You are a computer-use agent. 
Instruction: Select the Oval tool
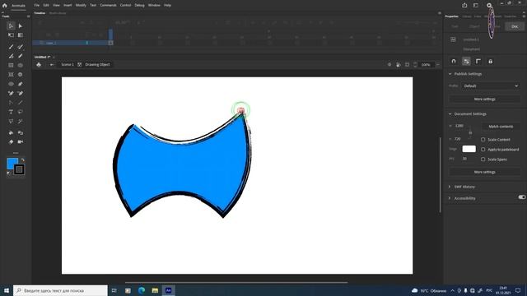pyautogui.click(x=21, y=66)
